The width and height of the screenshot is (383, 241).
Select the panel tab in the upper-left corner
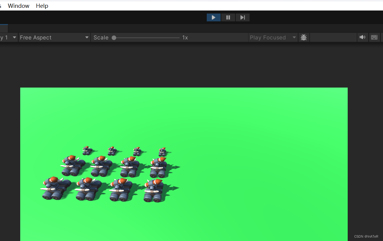(3, 28)
